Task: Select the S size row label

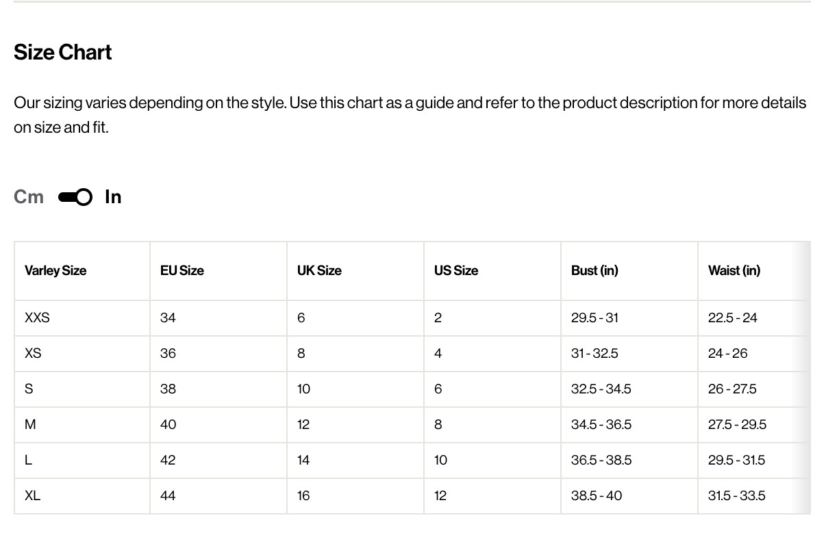Action: [29, 389]
